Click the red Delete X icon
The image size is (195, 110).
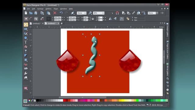(x=55, y=13)
